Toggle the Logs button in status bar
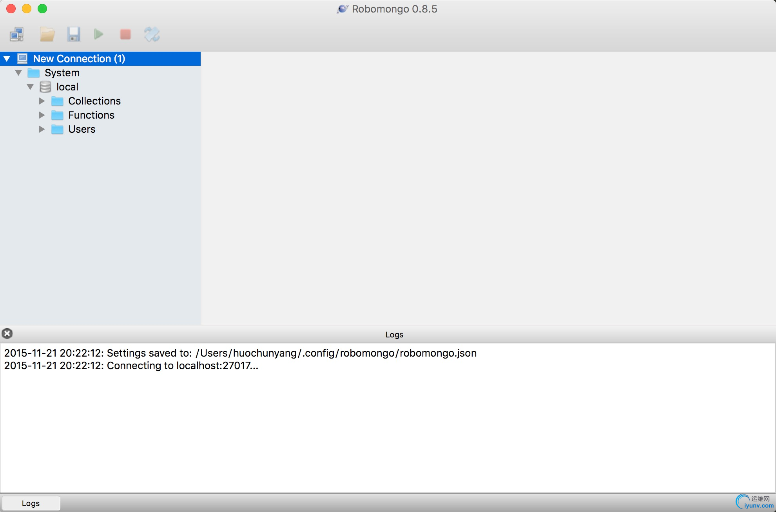 (31, 503)
